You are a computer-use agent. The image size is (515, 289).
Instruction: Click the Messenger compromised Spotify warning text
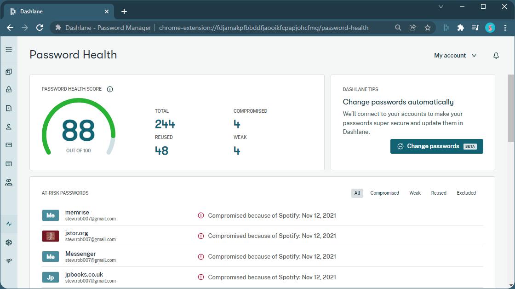[x=272, y=256]
